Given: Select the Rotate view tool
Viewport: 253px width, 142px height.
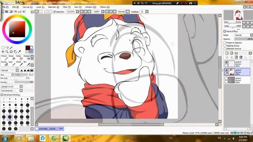Looking at the screenshot, I should click(x=11, y=52).
